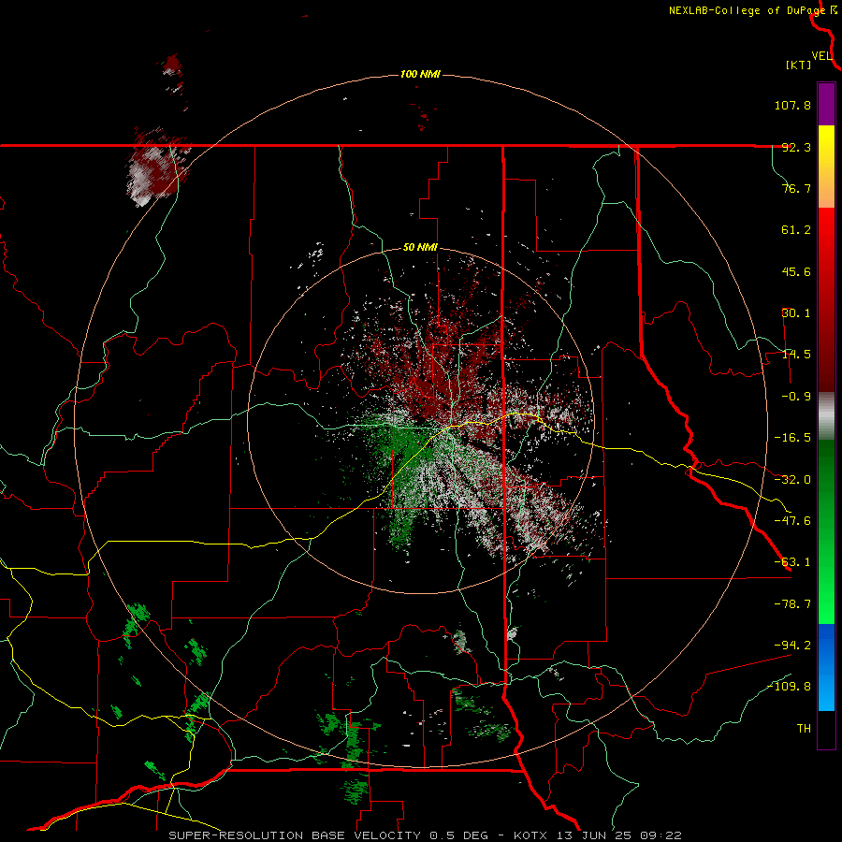The image size is (842, 842).
Task: Click the 61.2 velocity scale value
Action: click(x=796, y=230)
